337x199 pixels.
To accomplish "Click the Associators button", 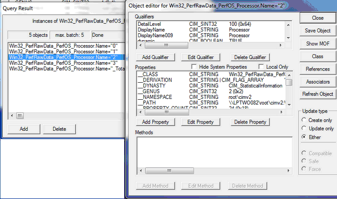I will 318,82.
